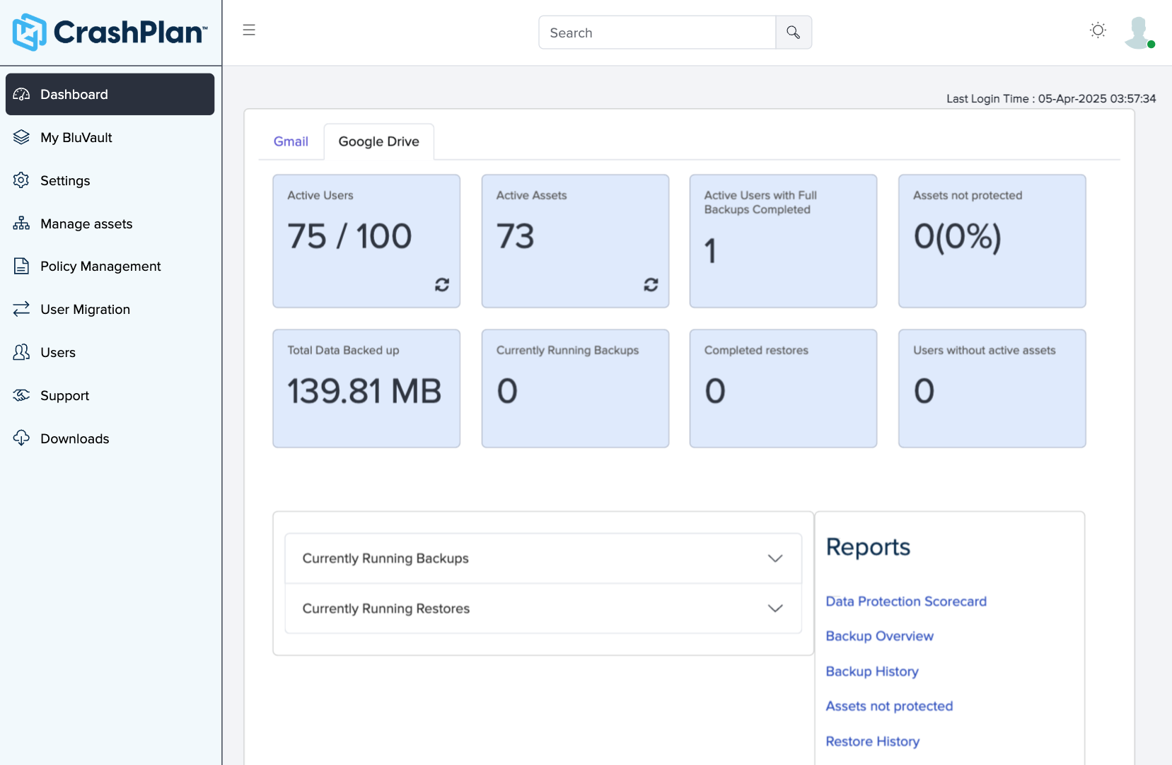The image size is (1172, 765).
Task: Open Policy Management from the sidebar
Action: pyautogui.click(x=100, y=266)
